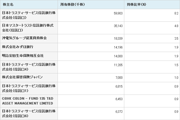Screen dimensions: 180x120
Task: Click the 所有株数(千株) column header
Action: coord(91,5)
